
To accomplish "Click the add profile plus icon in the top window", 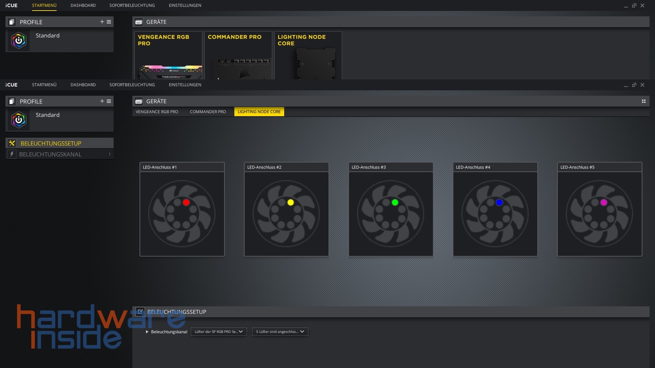I will coord(102,22).
